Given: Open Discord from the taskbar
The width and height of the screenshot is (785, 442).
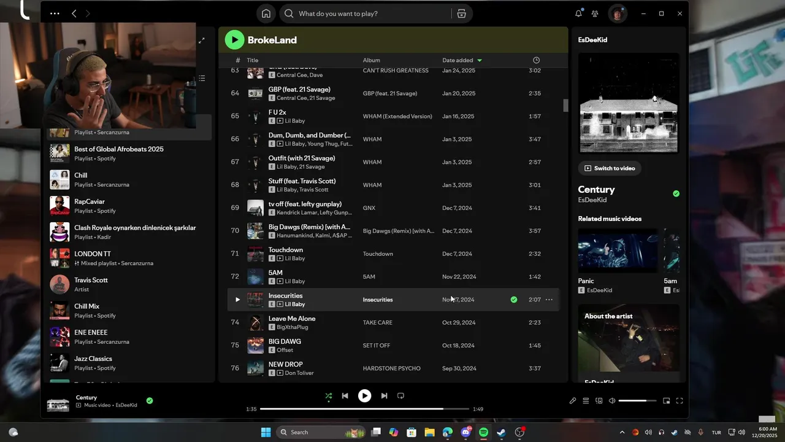Looking at the screenshot, I should pyautogui.click(x=465, y=432).
